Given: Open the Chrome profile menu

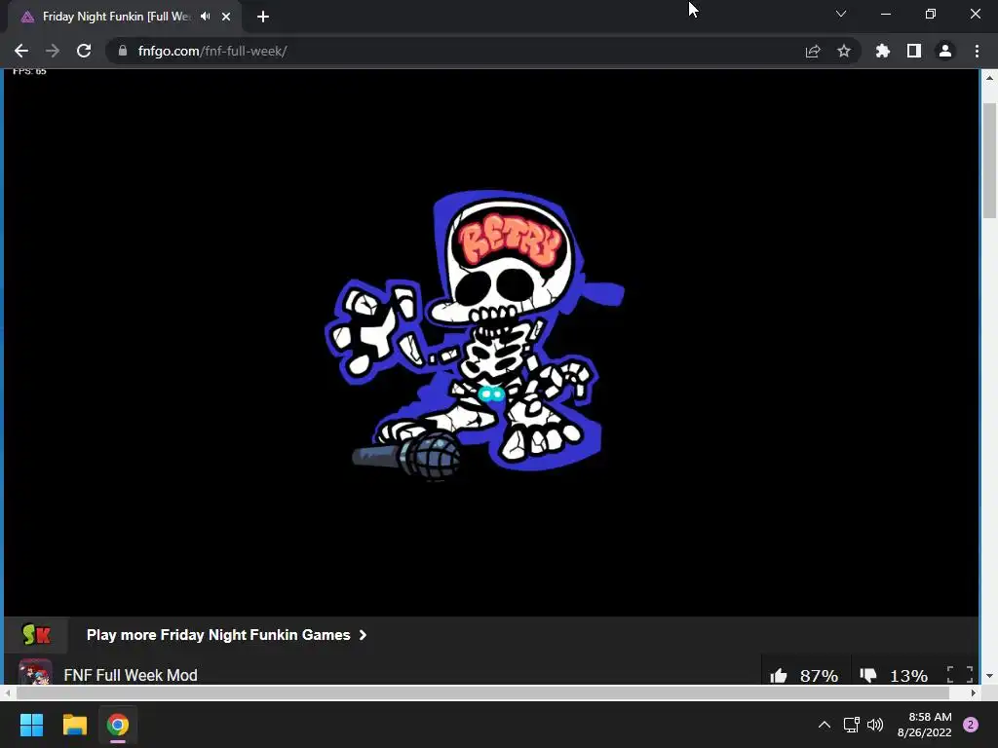Looking at the screenshot, I should tap(945, 51).
